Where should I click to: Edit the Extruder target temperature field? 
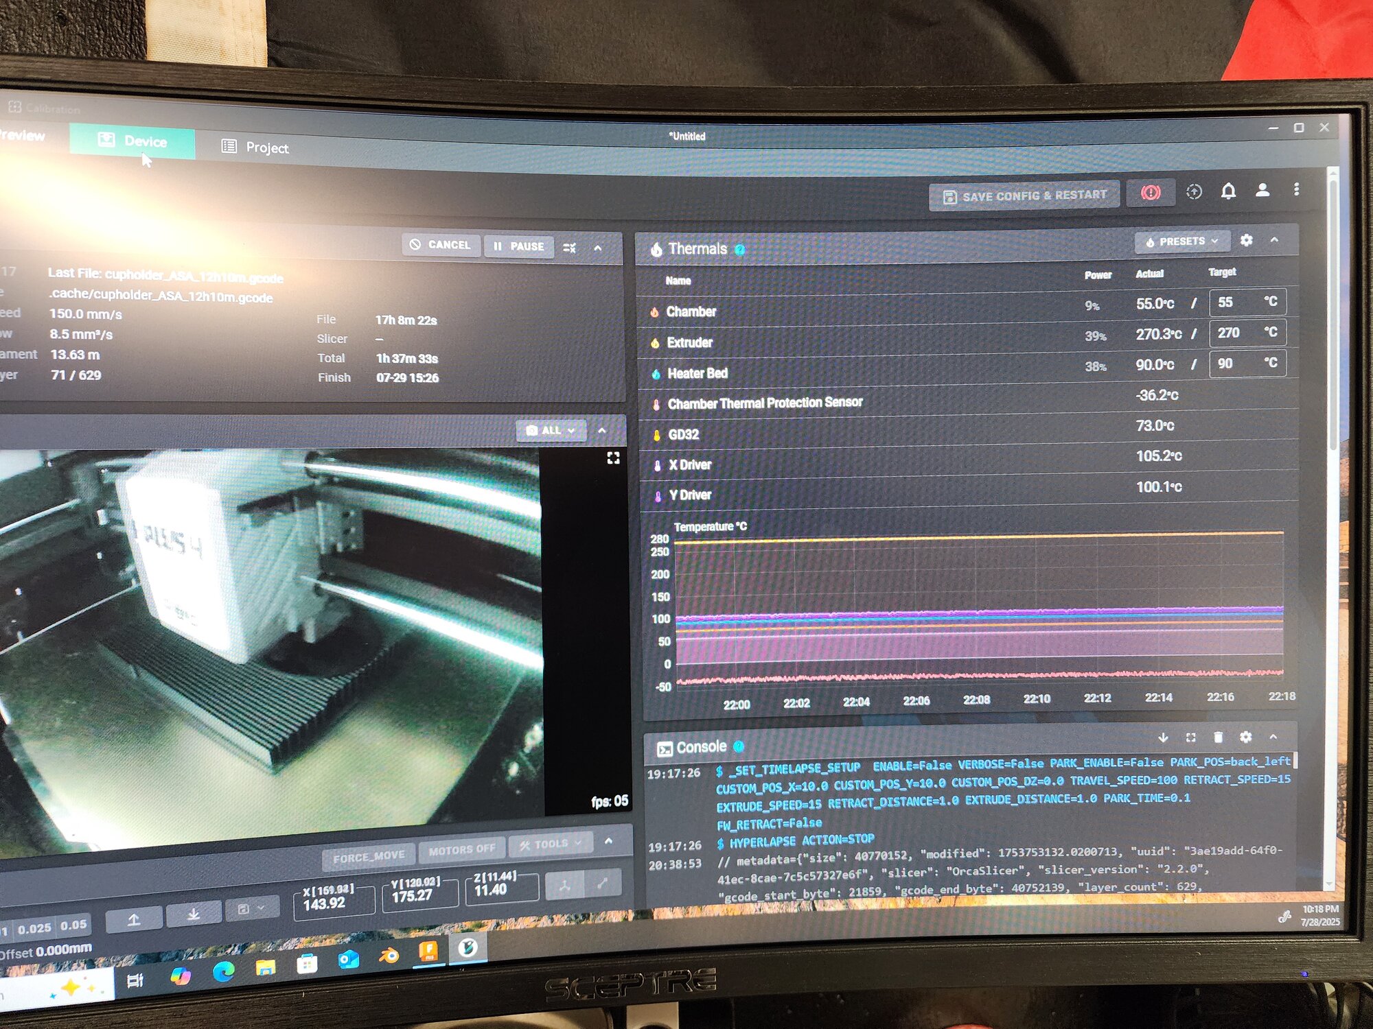click(1247, 332)
